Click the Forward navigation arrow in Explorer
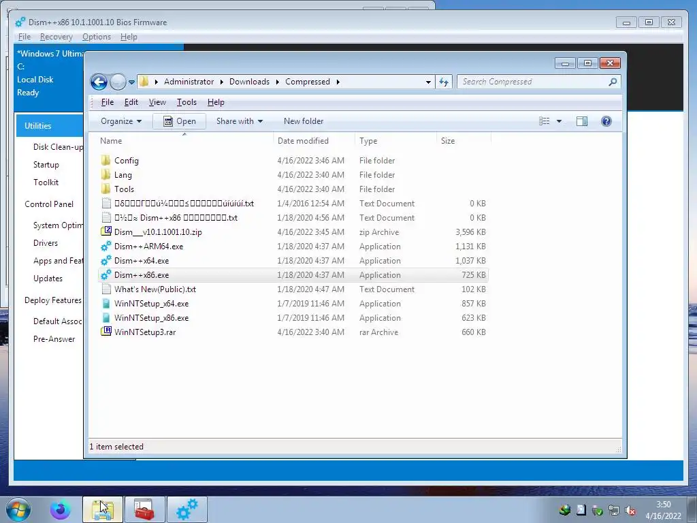Screen dimensions: 697x523 click(x=118, y=82)
